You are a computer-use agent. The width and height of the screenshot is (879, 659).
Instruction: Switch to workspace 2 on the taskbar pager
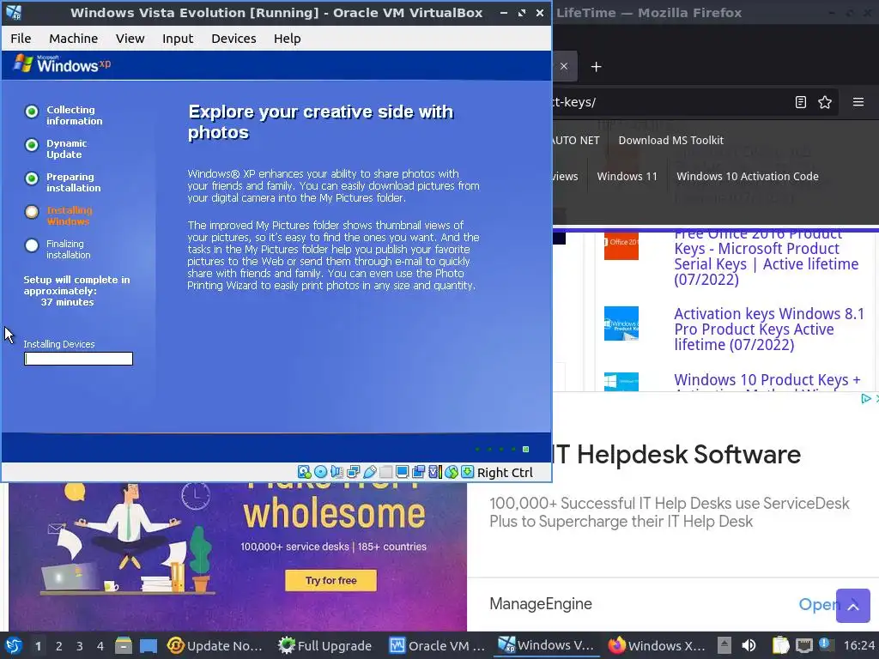[59, 646]
